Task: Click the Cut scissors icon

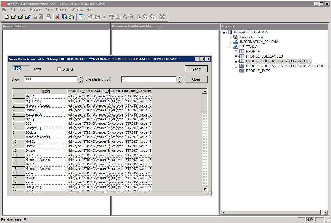Action: pyautogui.click(x=57, y=17)
